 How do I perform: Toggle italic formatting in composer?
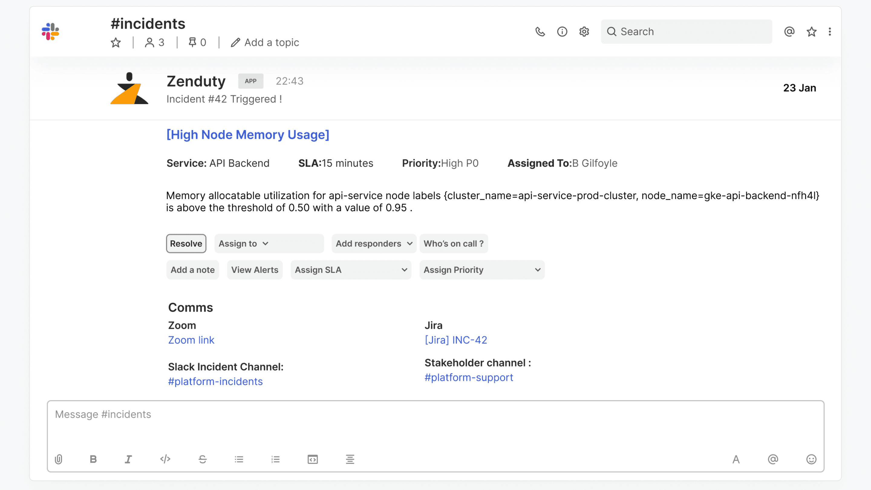click(128, 459)
